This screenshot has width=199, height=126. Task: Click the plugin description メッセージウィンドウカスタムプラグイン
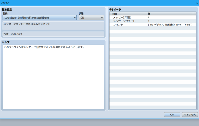(x=53, y=26)
